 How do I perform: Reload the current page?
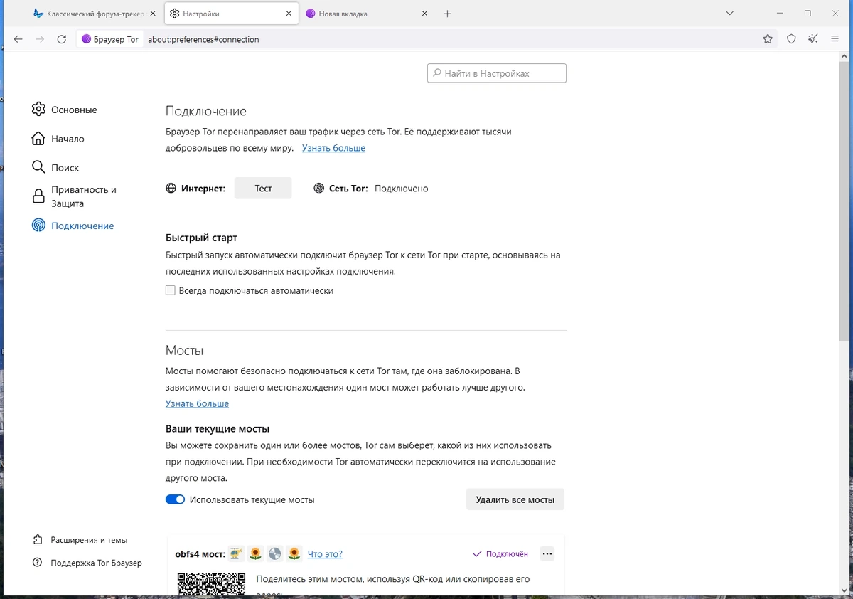(x=62, y=39)
